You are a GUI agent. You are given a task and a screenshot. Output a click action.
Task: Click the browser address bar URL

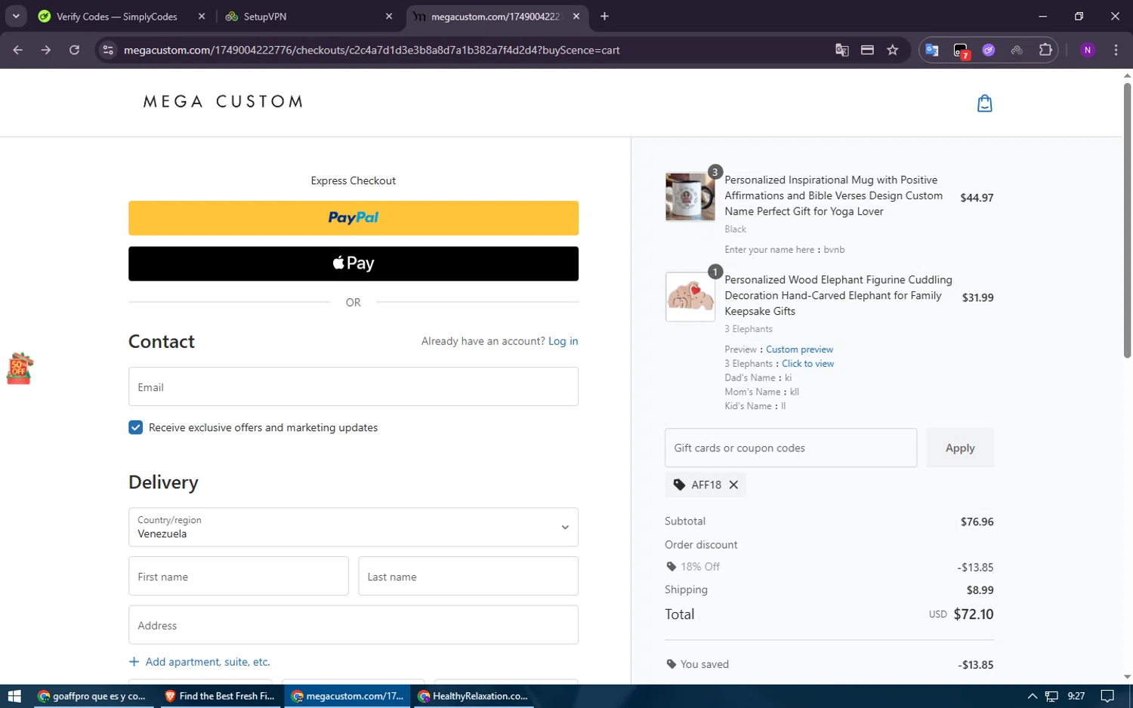372,50
